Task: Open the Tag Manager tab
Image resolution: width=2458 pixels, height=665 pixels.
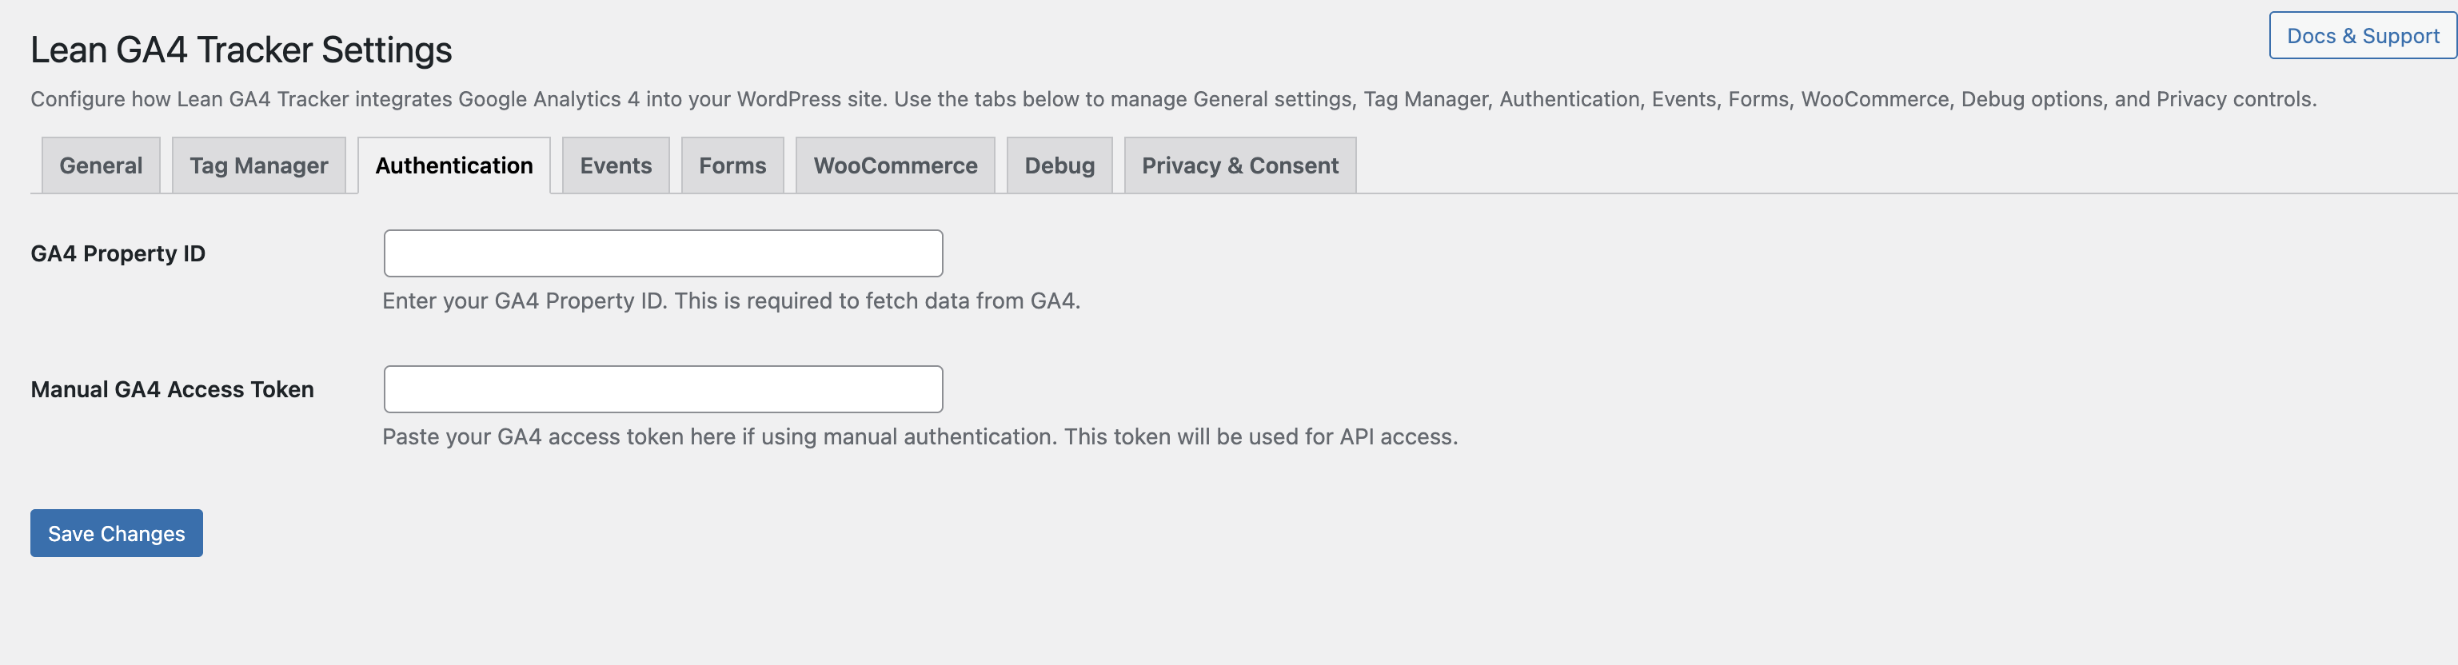Action: (258, 166)
